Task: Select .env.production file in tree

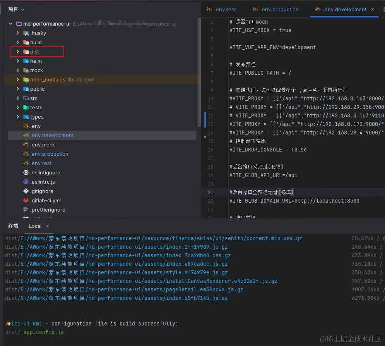Action: 49,154
